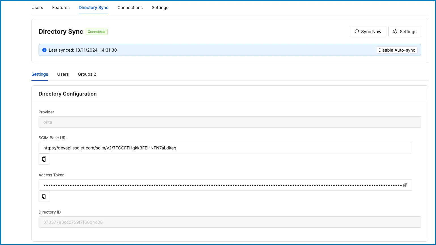Click the info icon in the sync banner
The width and height of the screenshot is (436, 245).
(x=44, y=50)
